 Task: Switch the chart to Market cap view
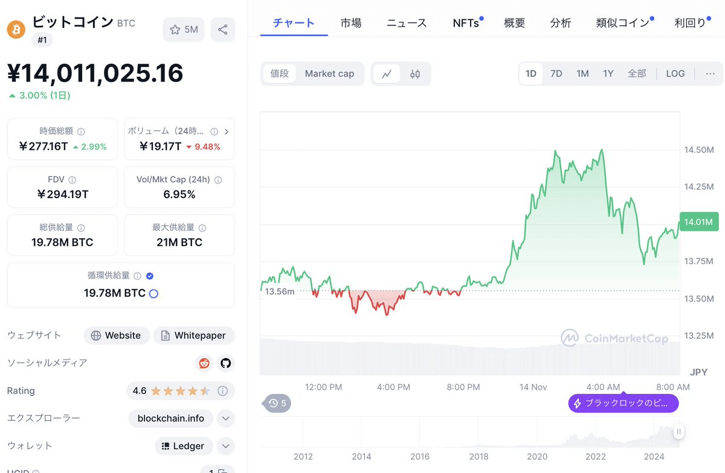click(x=330, y=73)
